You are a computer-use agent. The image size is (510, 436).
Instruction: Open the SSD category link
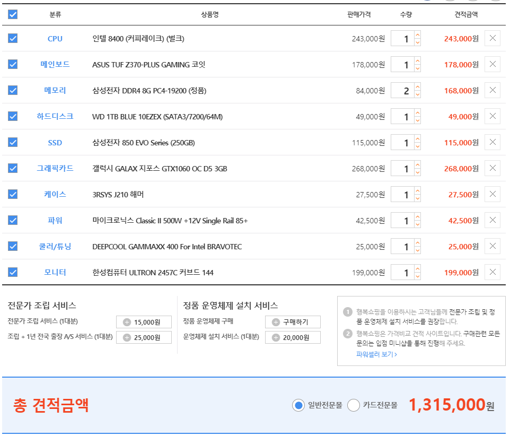coord(55,143)
